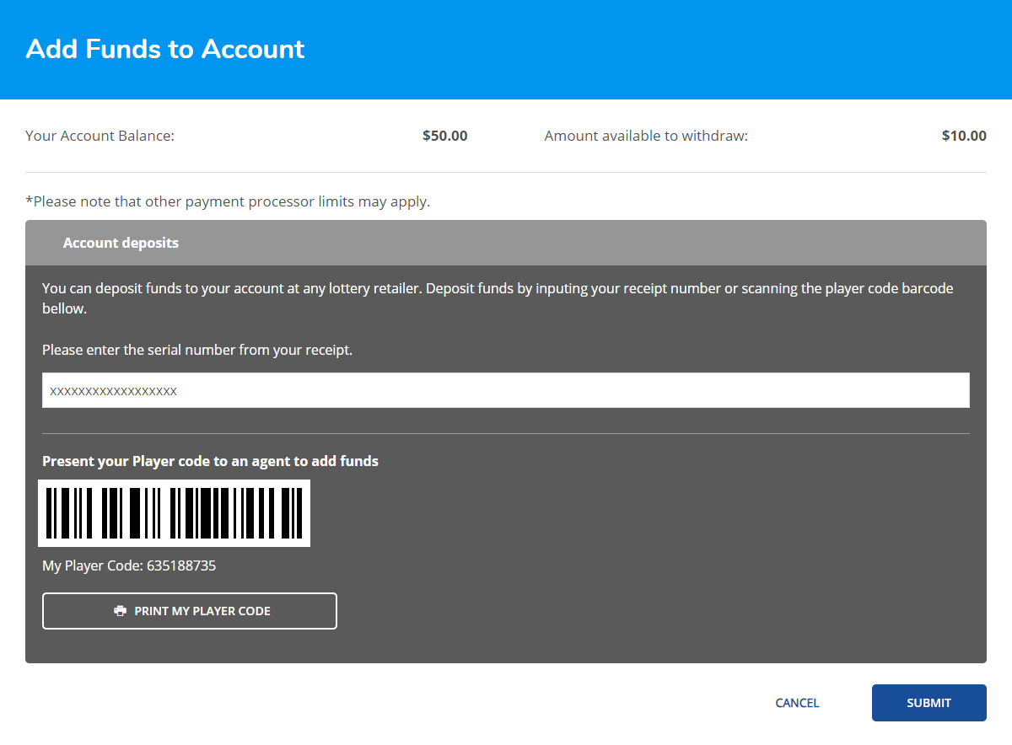Submit the add funds form
The width and height of the screenshot is (1012, 745).
coord(929,703)
